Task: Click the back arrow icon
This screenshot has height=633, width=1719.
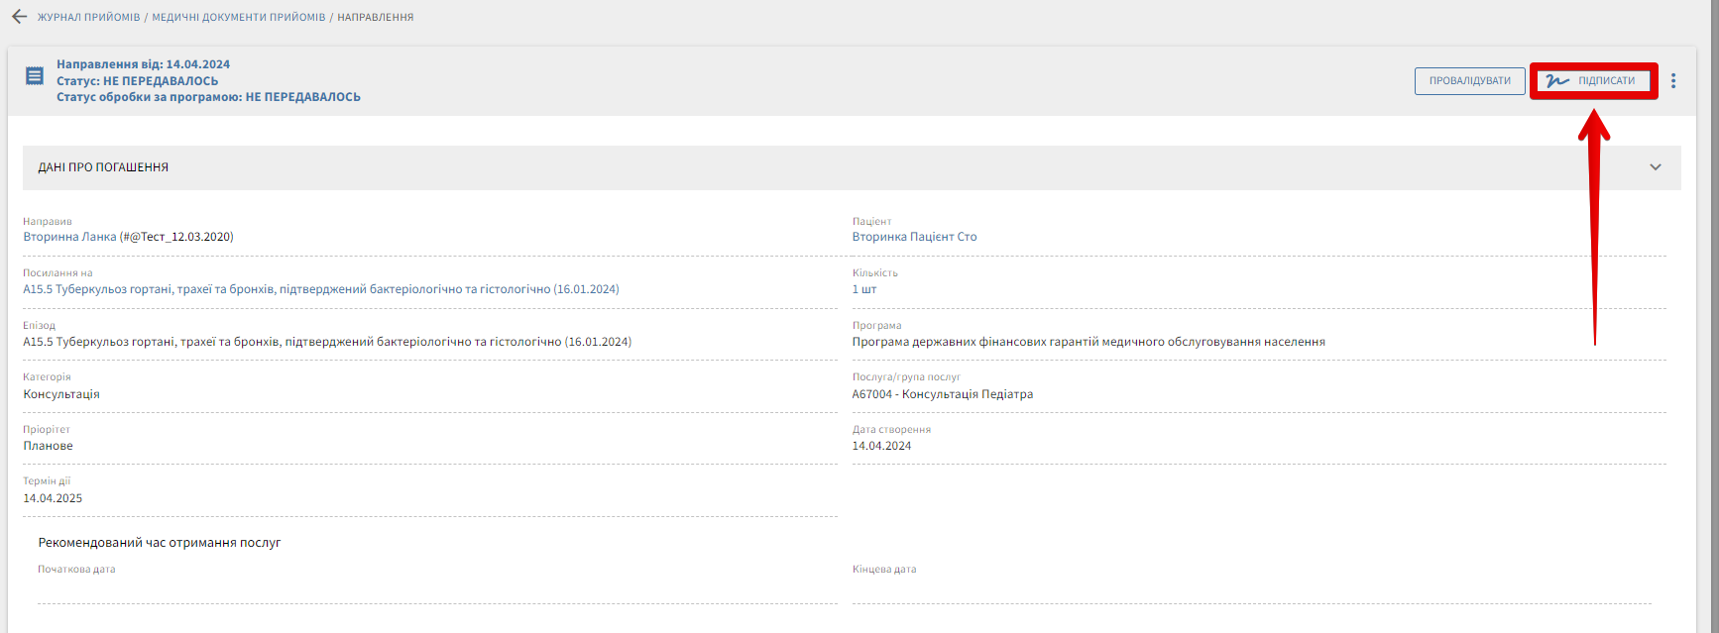Action: [x=19, y=17]
